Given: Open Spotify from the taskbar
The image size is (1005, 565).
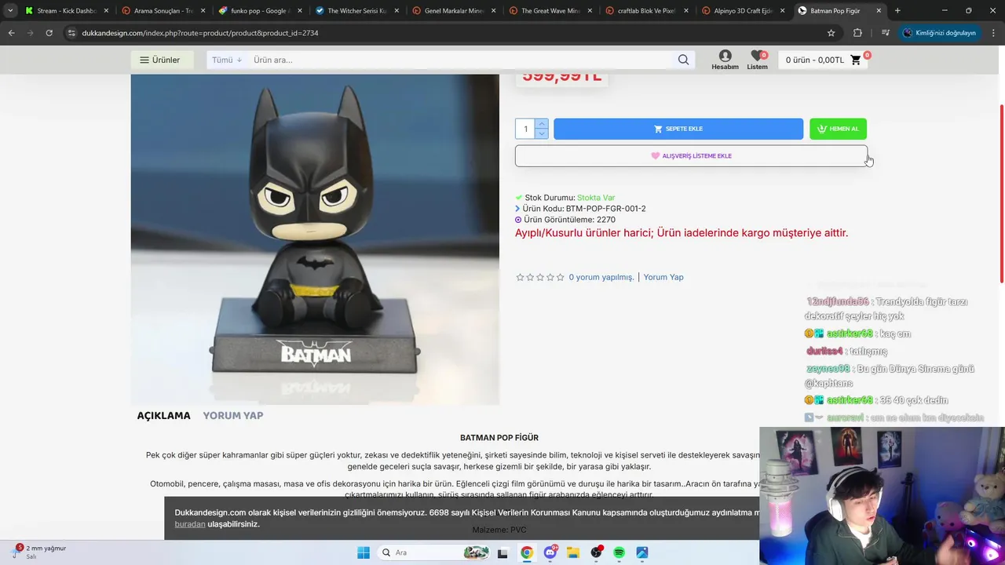Looking at the screenshot, I should [619, 552].
